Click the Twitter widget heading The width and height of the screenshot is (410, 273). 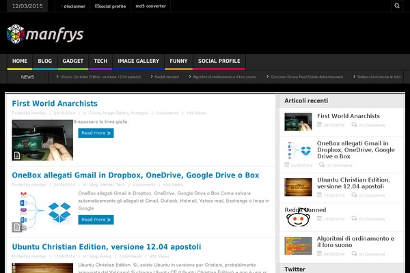click(x=295, y=269)
